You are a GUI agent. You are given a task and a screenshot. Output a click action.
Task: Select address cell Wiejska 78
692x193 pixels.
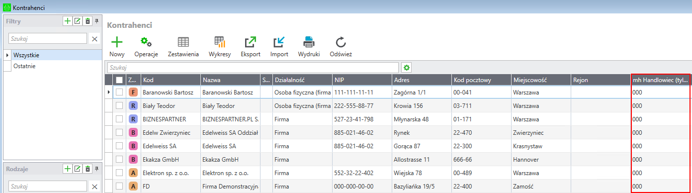point(422,173)
